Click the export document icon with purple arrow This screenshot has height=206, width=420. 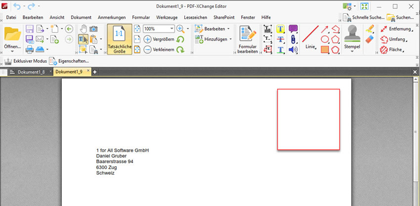tap(40, 29)
